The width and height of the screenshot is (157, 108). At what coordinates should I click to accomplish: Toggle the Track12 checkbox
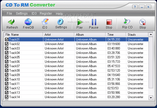click(x=7, y=88)
